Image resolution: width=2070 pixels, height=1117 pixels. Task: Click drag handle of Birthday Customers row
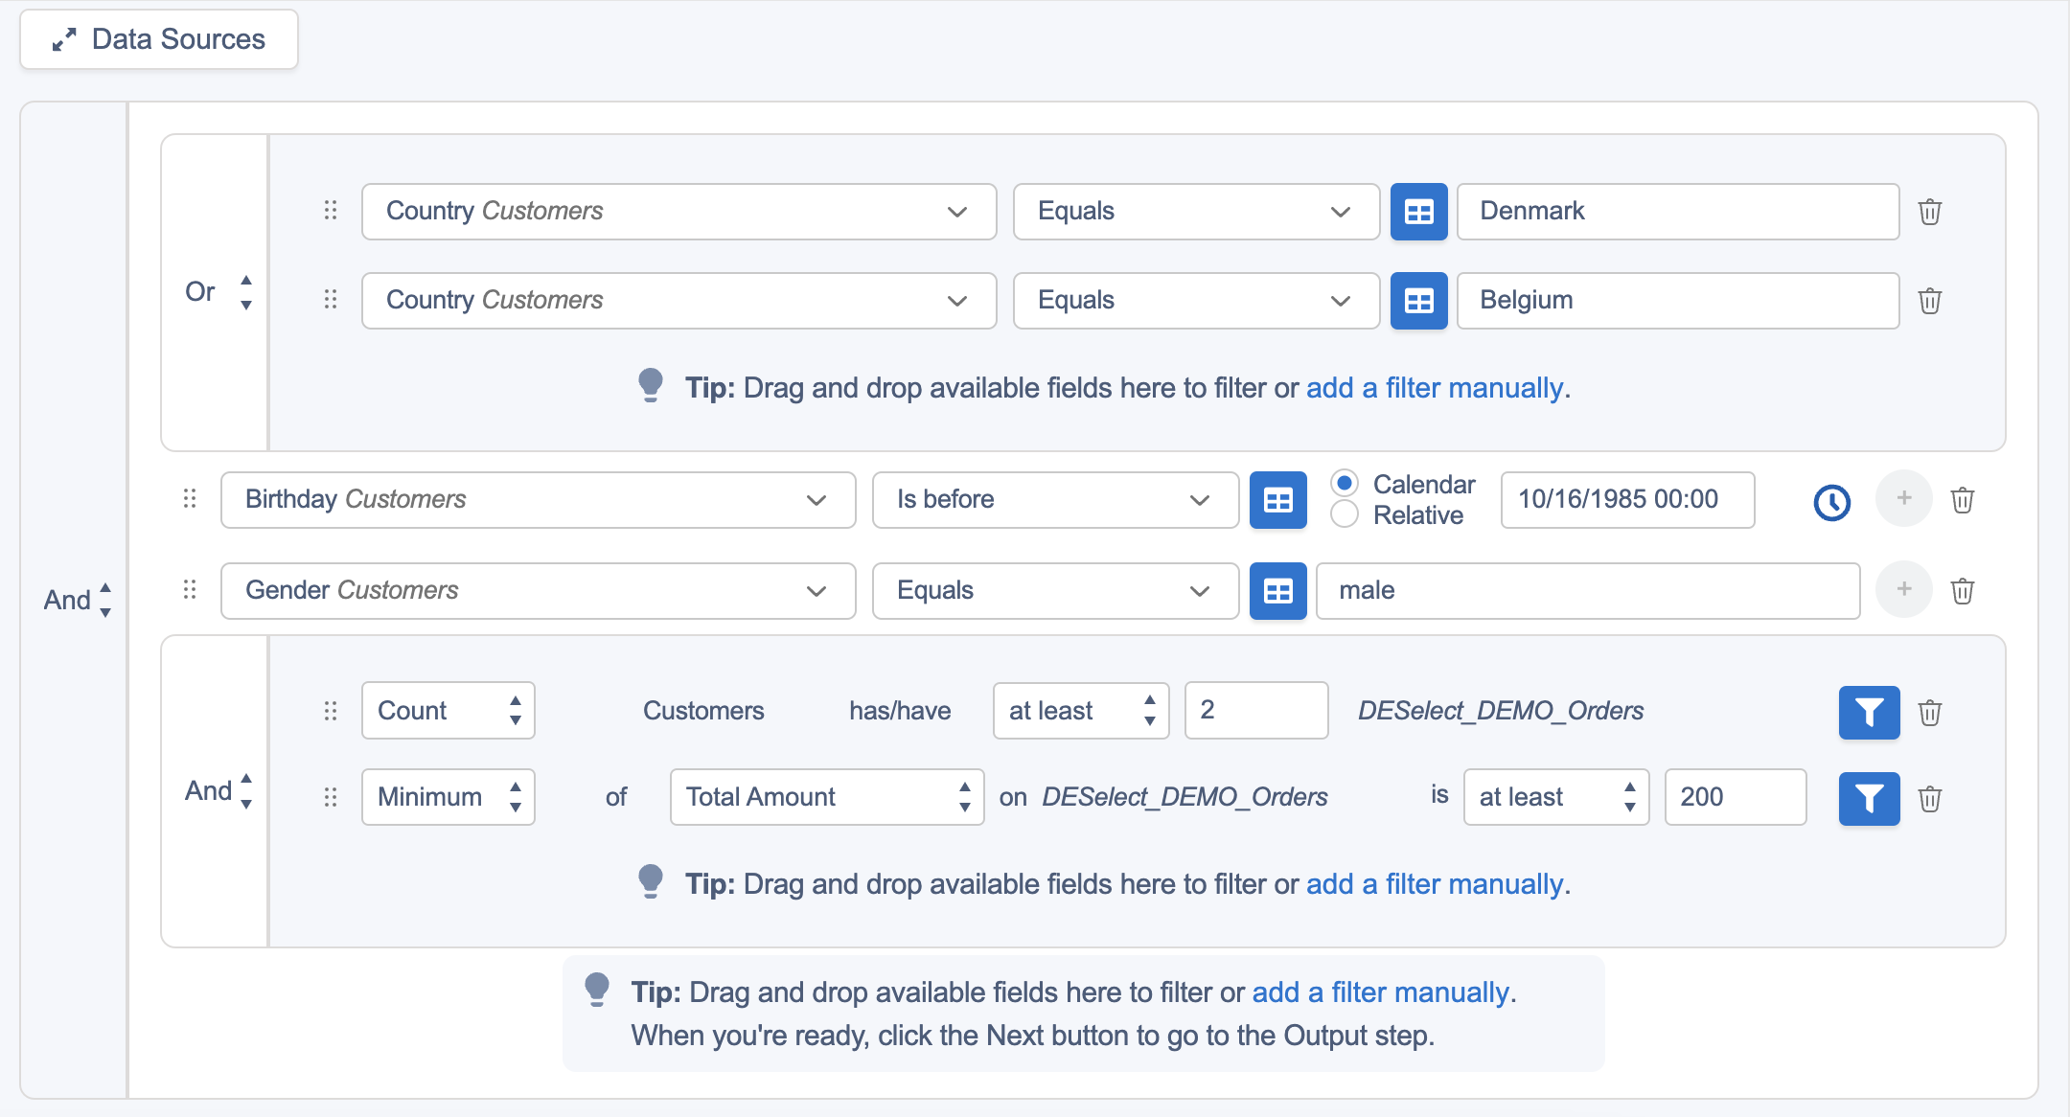pos(190,499)
